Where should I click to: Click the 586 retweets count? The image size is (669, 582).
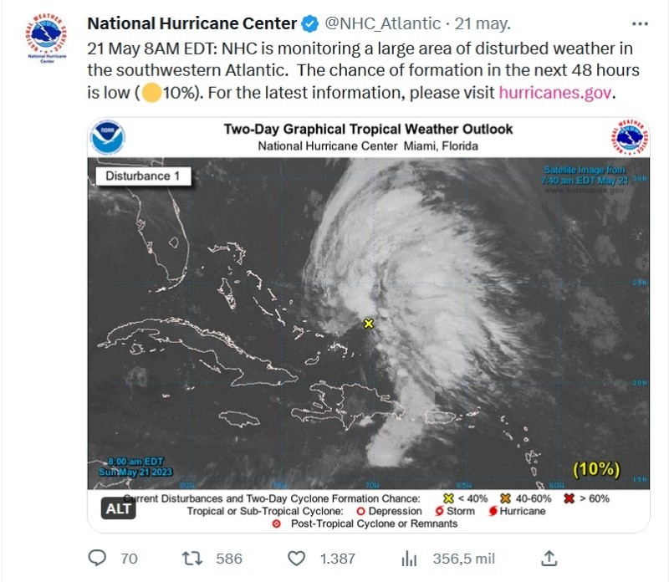(228, 559)
